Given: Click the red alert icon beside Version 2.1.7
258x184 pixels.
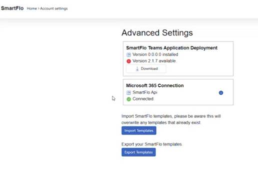Looking at the screenshot, I should [x=128, y=61].
